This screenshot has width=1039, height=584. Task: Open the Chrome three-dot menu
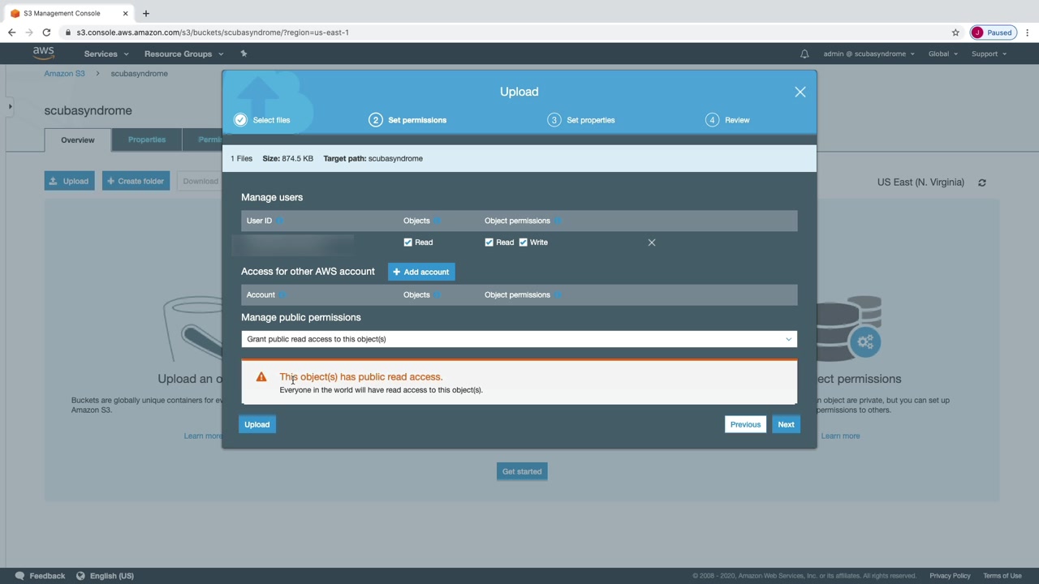pyautogui.click(x=1028, y=32)
